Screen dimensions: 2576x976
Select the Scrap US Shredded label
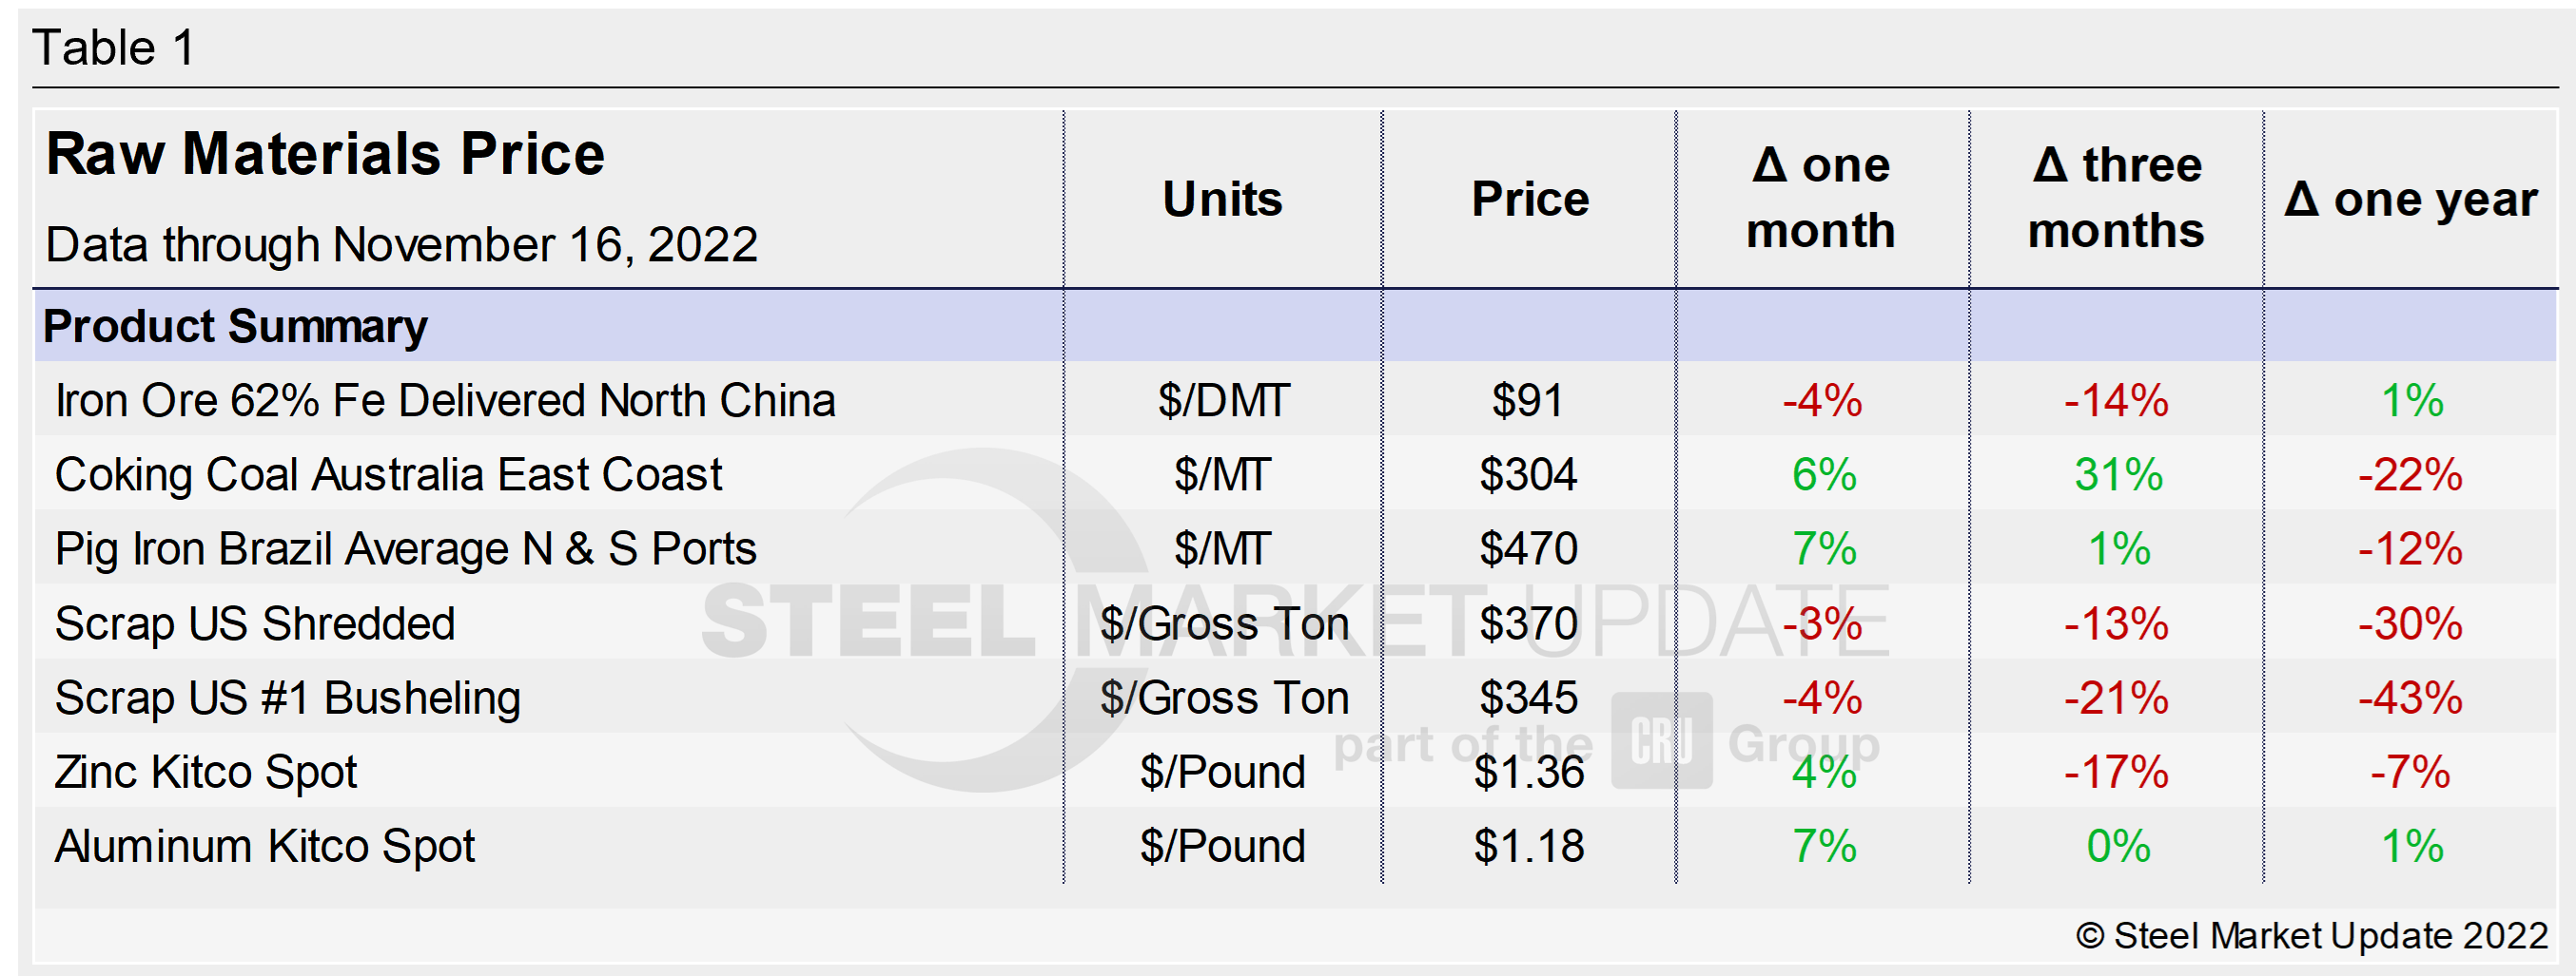tap(255, 623)
